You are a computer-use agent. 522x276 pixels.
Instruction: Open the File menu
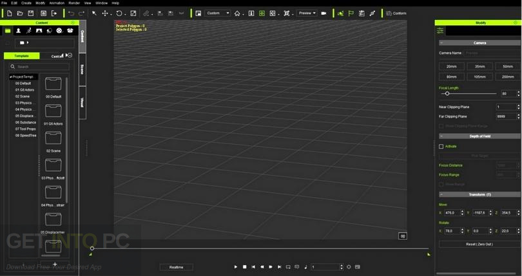click(5, 3)
